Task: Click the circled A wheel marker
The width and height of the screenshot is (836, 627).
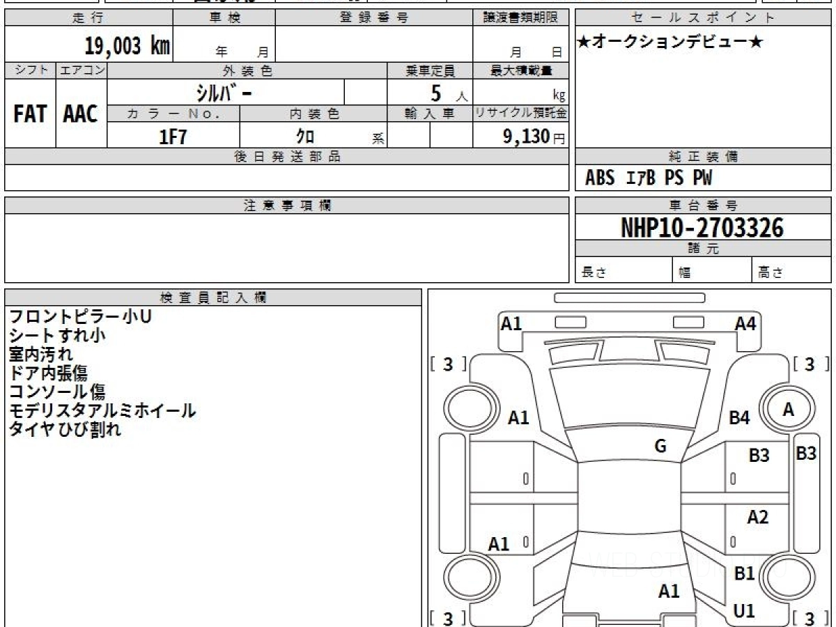Action: (x=788, y=410)
